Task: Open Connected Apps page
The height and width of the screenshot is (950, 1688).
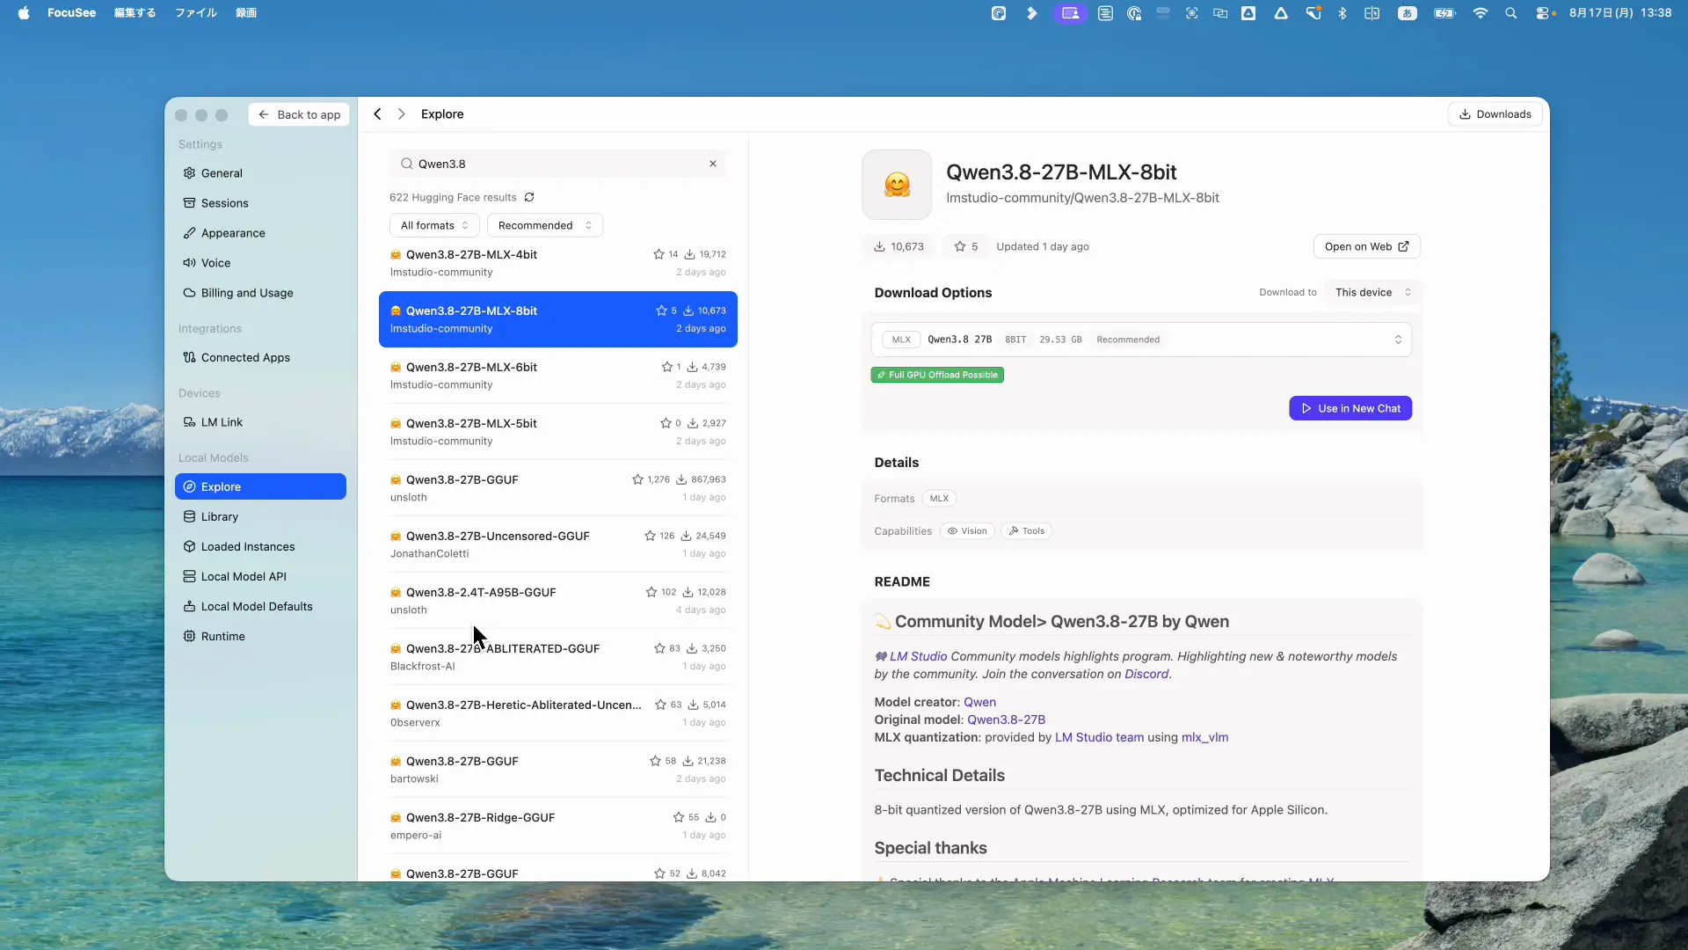Action: click(x=260, y=357)
